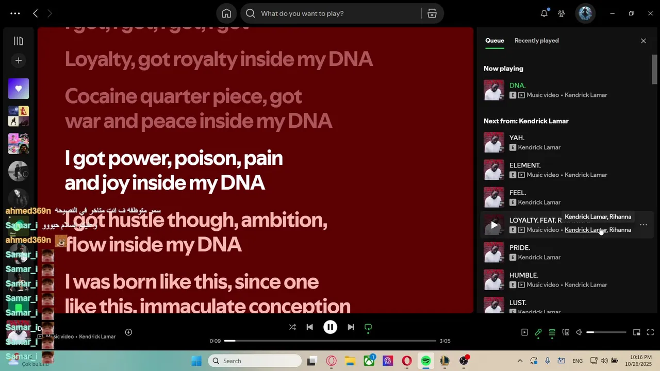Play FEEL. from the queue

(566, 197)
